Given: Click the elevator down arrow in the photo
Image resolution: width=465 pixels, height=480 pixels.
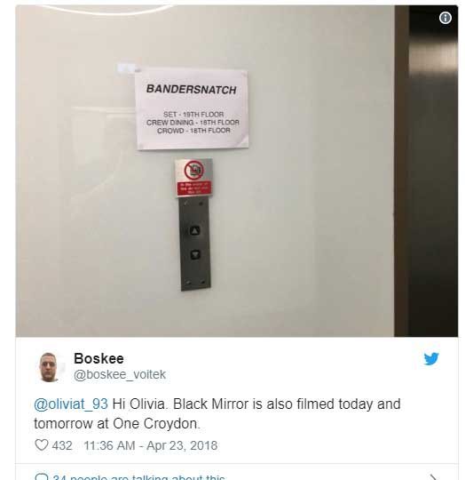Looking at the screenshot, I should [195, 254].
